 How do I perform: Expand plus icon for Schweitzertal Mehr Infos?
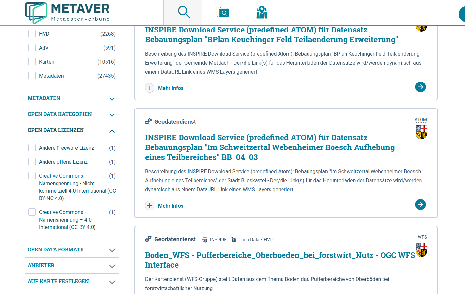click(150, 206)
